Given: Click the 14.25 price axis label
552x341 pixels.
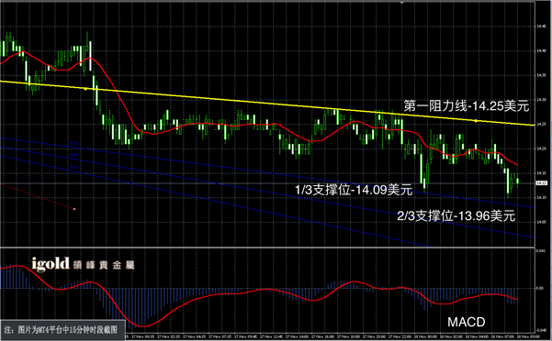Looking at the screenshot, I should click(x=541, y=124).
